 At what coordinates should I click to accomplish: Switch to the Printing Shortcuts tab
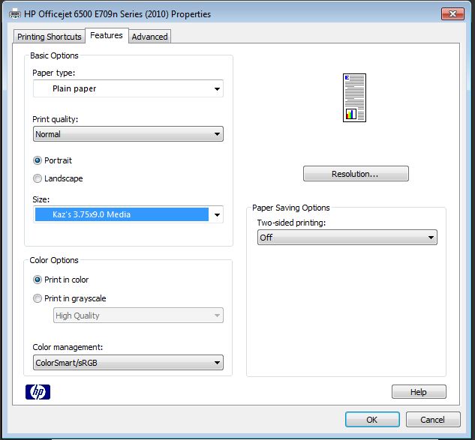[x=50, y=37]
